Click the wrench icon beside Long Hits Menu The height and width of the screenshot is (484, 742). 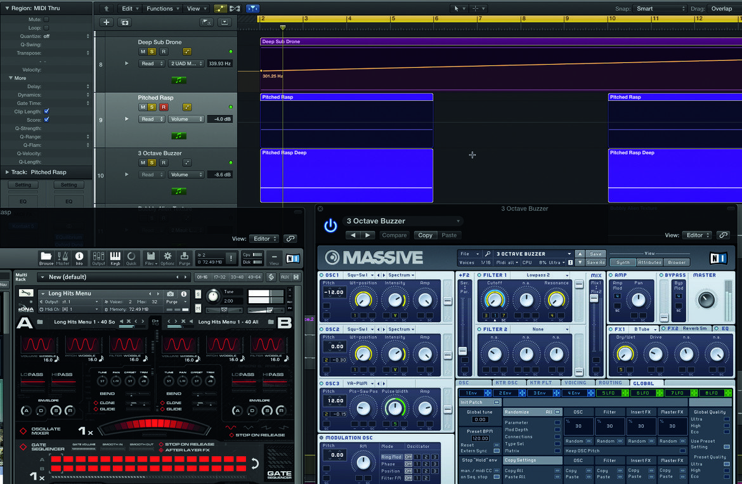(27, 293)
